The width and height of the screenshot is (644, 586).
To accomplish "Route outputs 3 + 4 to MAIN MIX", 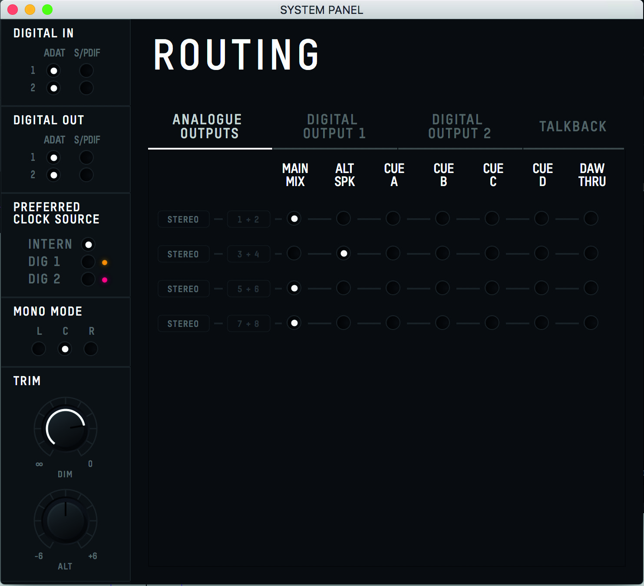I will [x=294, y=253].
